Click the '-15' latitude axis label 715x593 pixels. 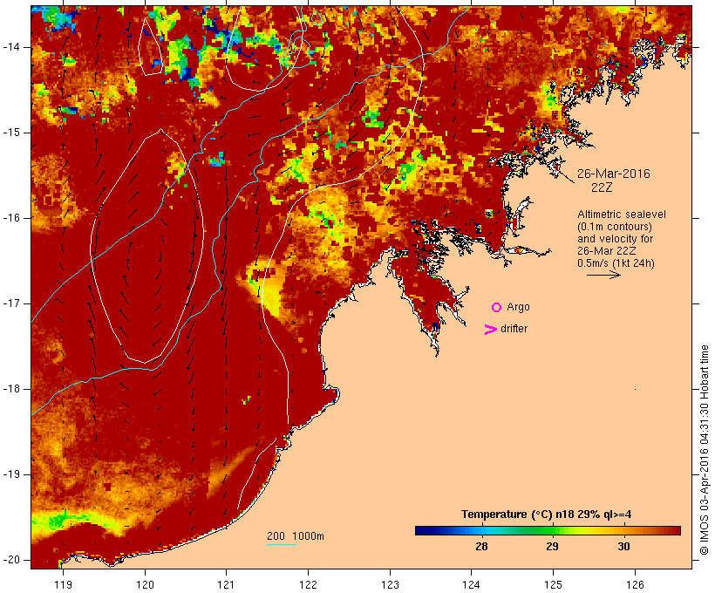click(10, 133)
